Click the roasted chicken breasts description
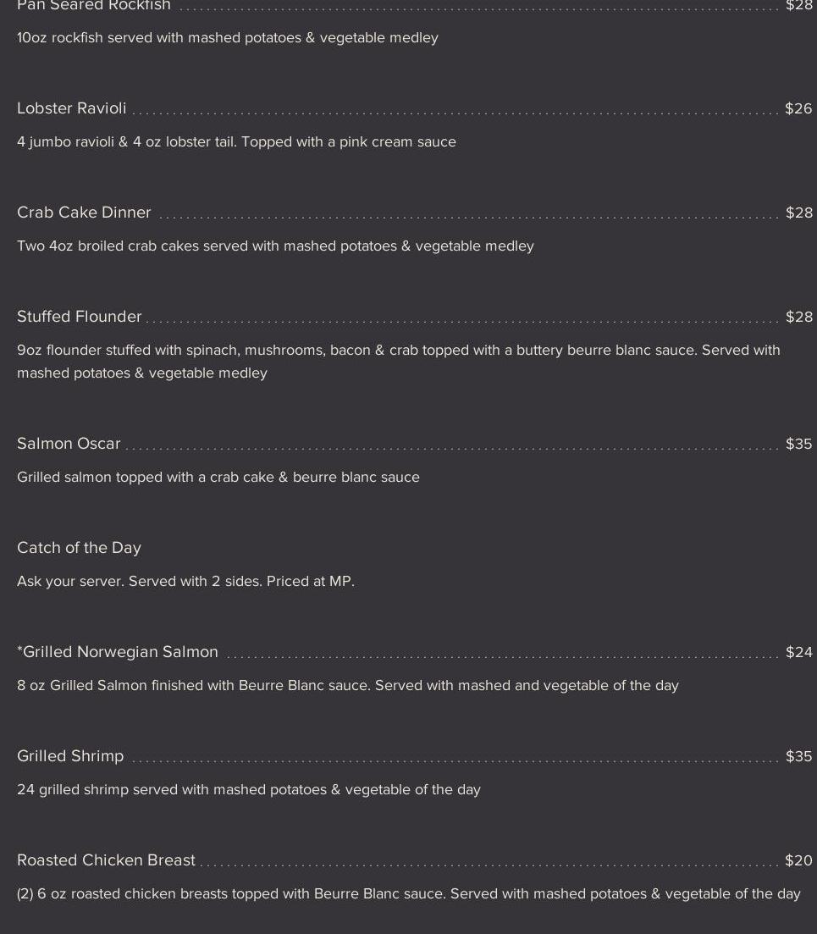 click(408, 894)
